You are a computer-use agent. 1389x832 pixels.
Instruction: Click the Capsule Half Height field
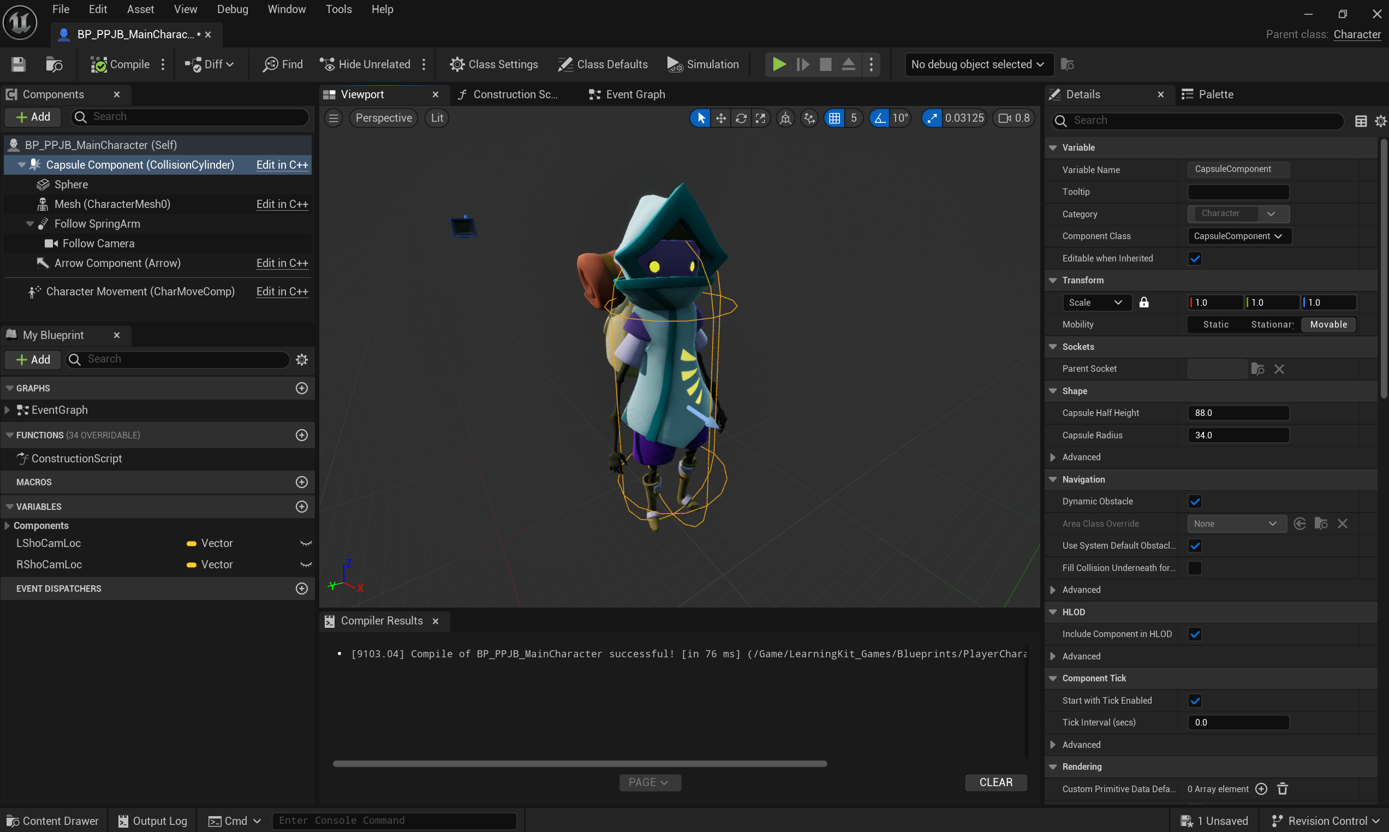[x=1238, y=413]
